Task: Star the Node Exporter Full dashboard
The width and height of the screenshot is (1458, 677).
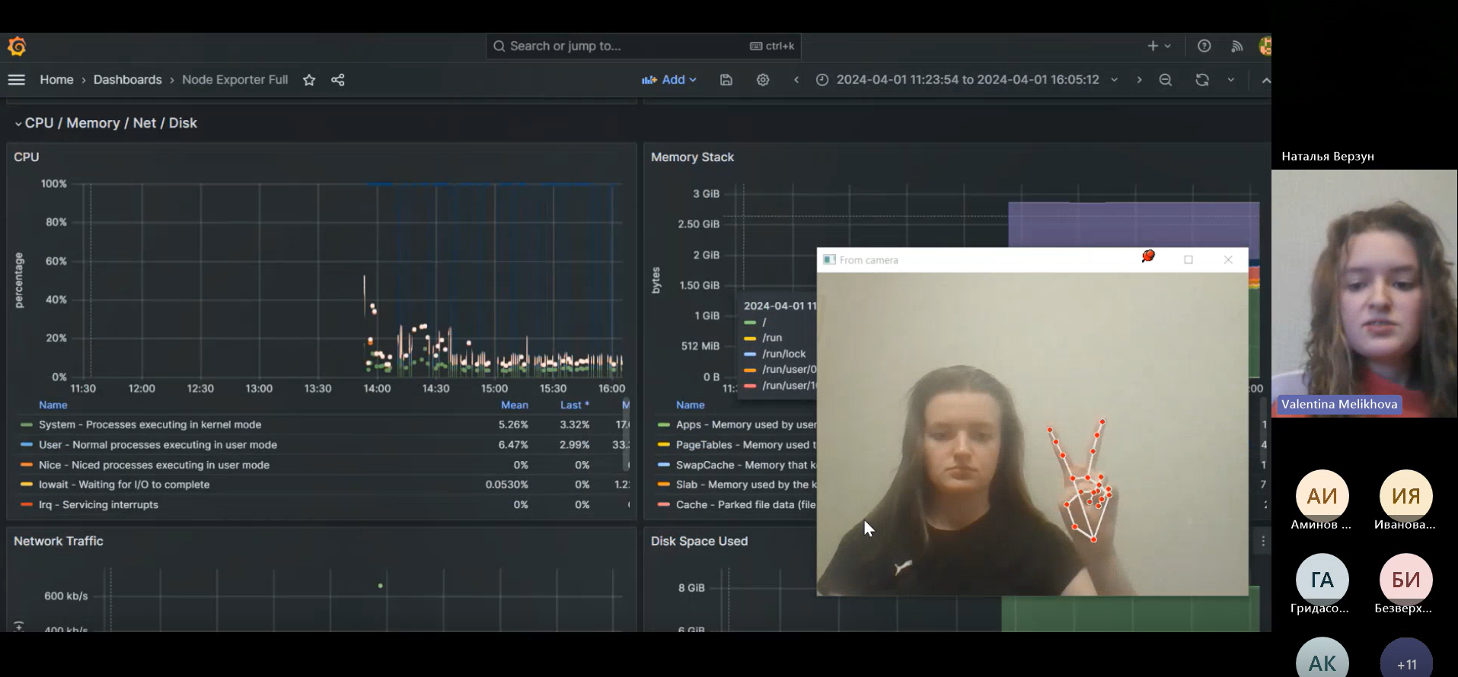Action: pyautogui.click(x=309, y=80)
